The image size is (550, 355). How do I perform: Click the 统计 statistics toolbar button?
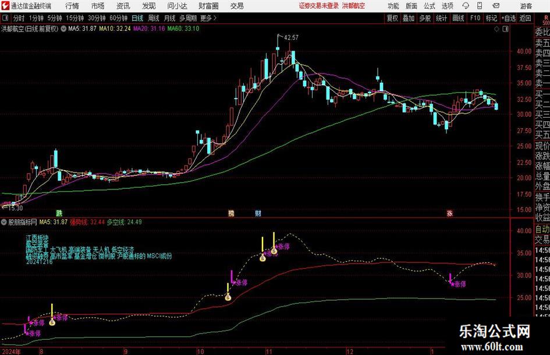point(441,18)
